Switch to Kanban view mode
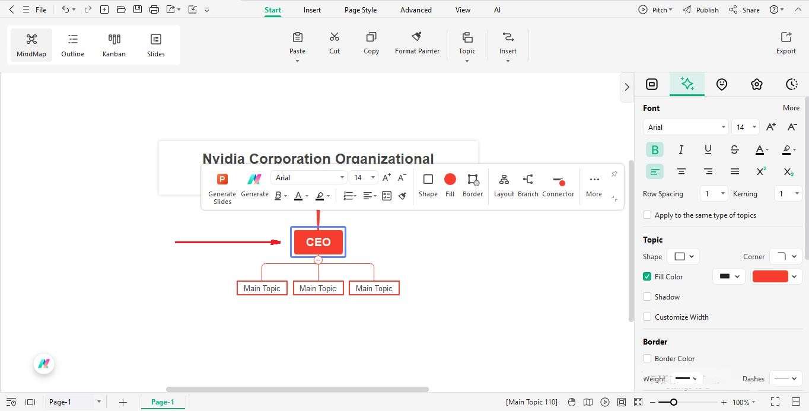 pyautogui.click(x=114, y=44)
